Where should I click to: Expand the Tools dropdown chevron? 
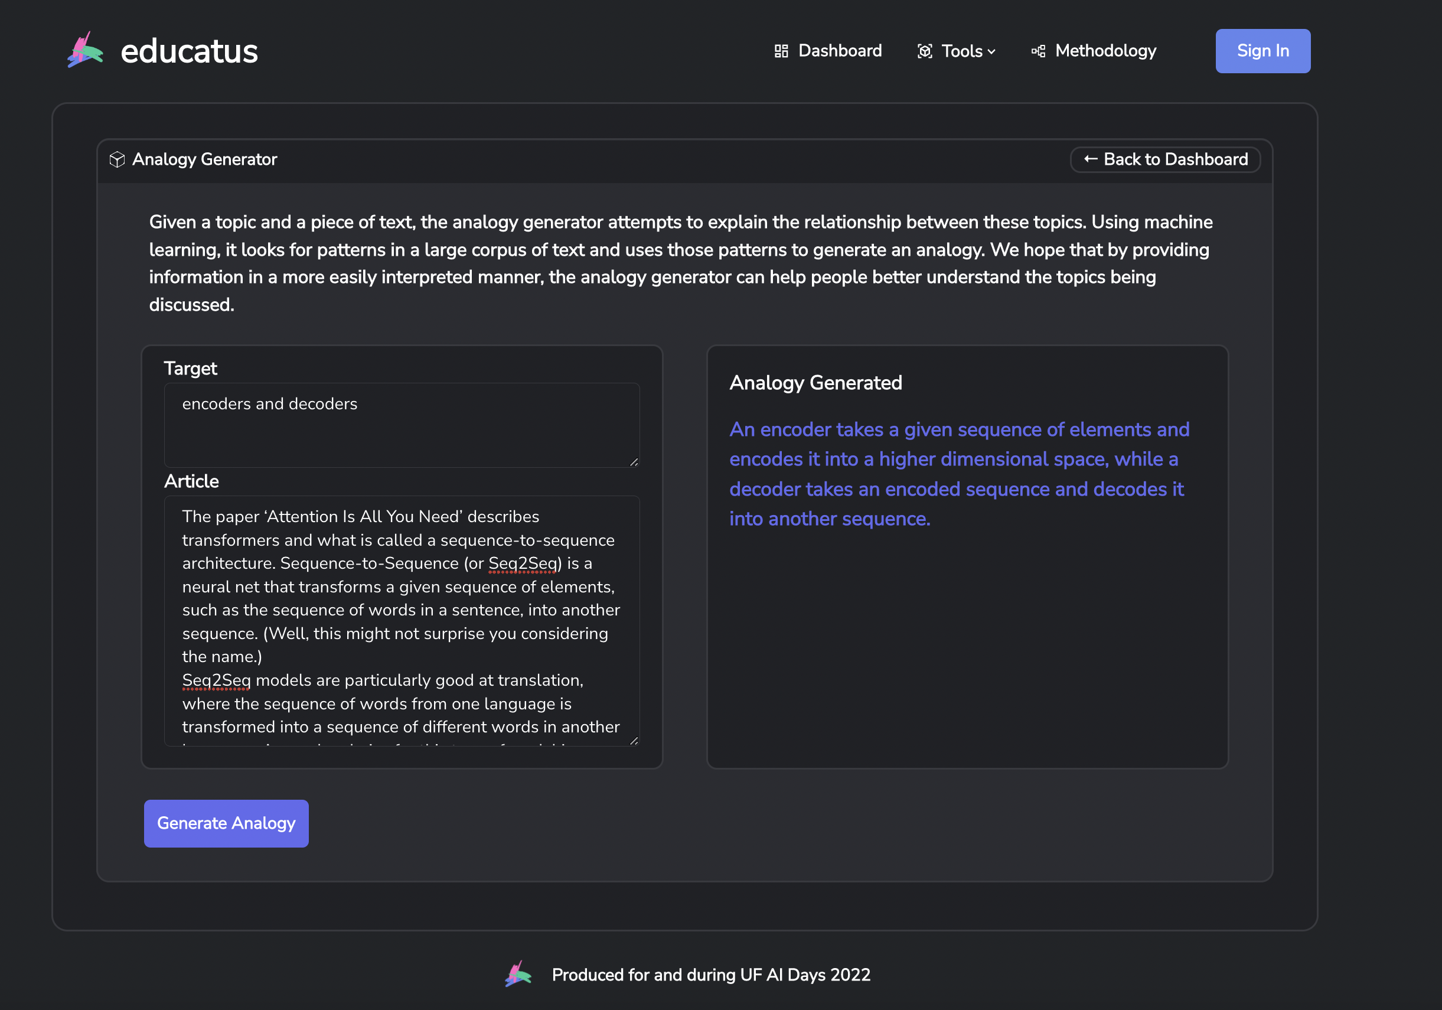991,52
